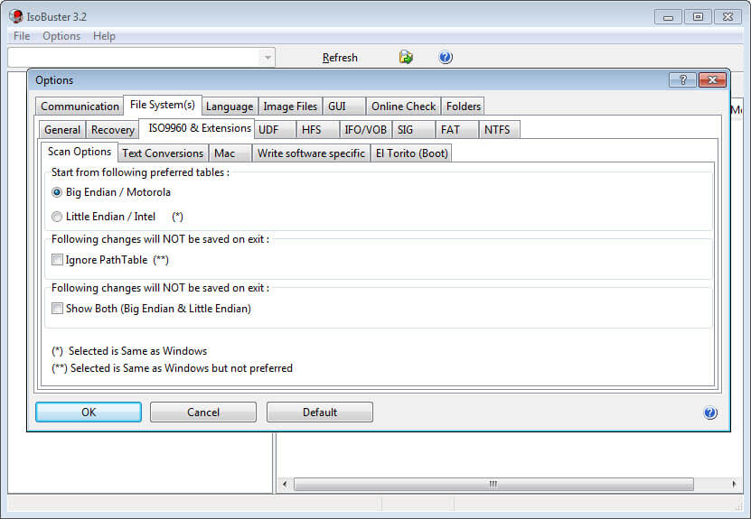Select the Scan Options tab

click(x=80, y=152)
